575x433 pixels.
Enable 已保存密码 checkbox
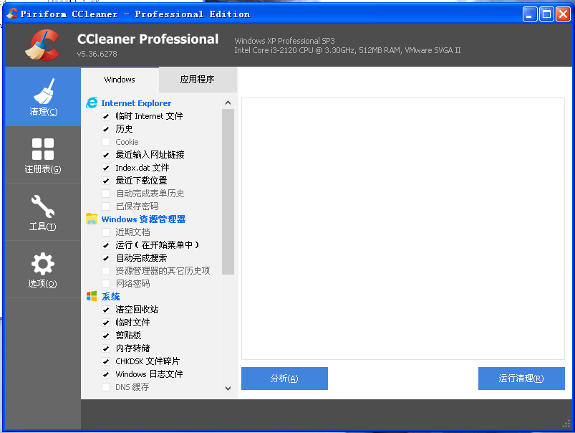pyautogui.click(x=106, y=206)
